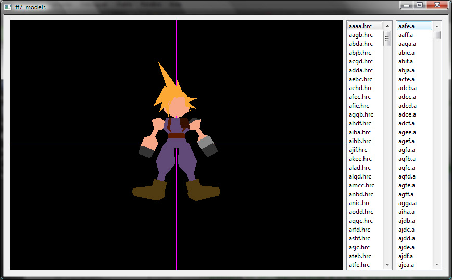Click the ff7_models window title icon

click(8, 7)
